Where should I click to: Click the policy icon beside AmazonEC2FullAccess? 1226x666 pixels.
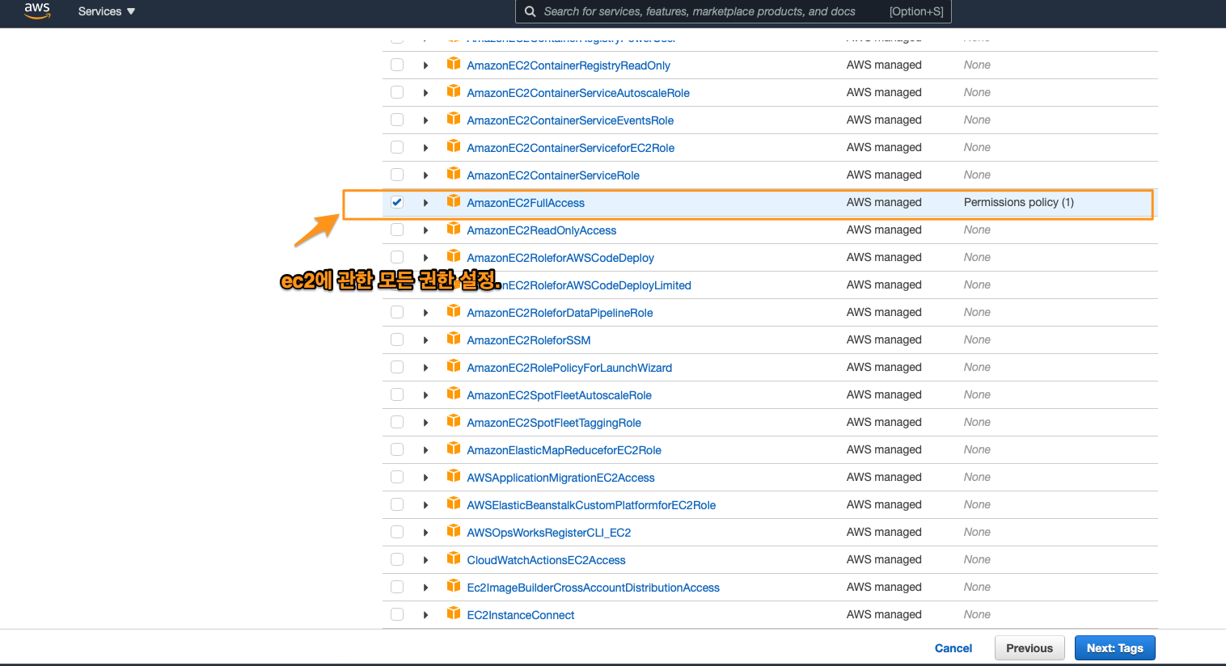[x=454, y=201]
